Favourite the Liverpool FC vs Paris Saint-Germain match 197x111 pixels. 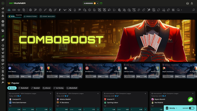(51, 94)
